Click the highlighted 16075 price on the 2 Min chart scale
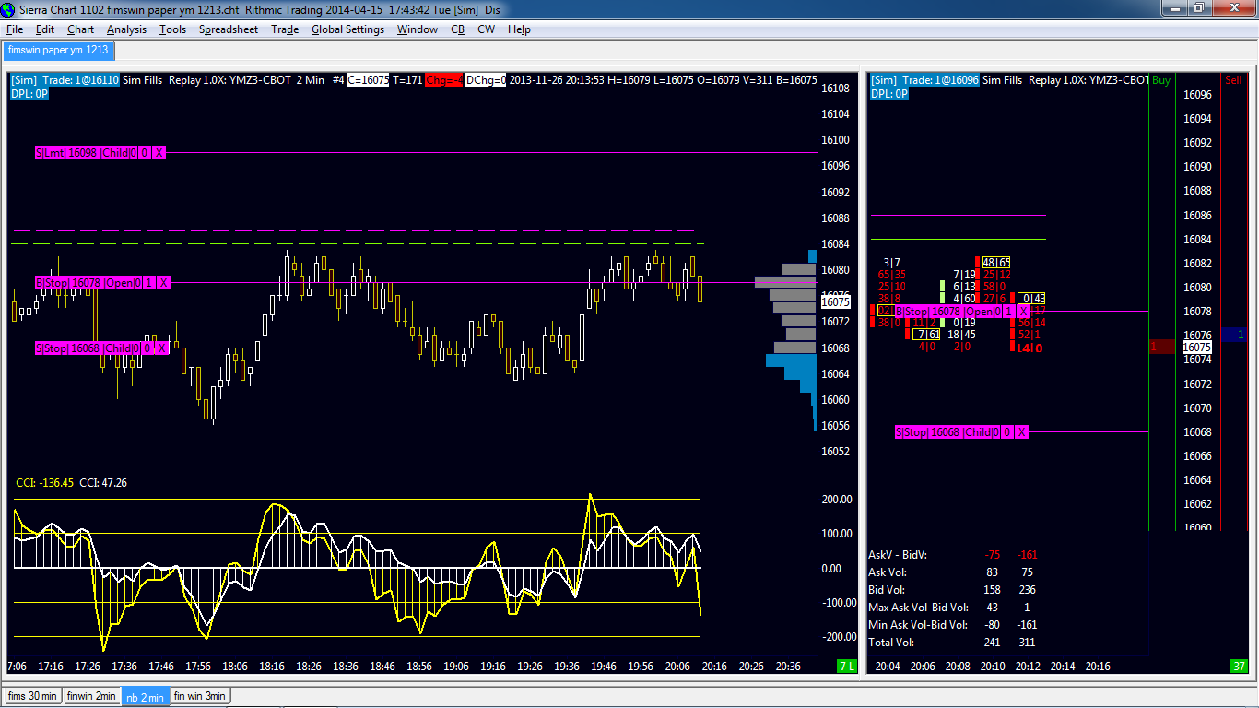1259x708 pixels. (835, 301)
